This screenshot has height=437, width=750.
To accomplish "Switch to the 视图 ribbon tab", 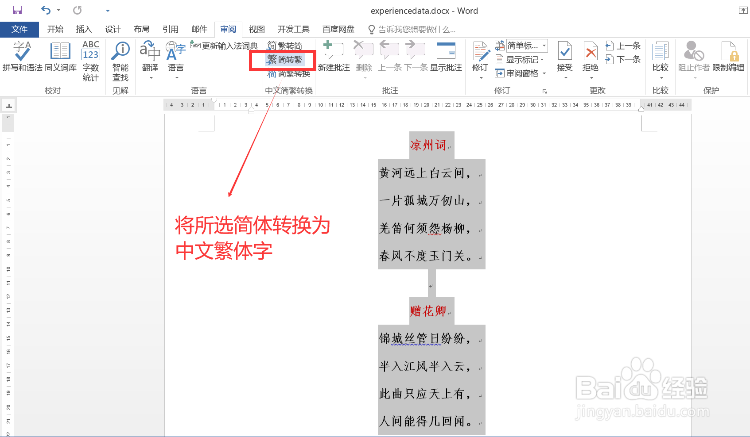I will (x=256, y=29).
